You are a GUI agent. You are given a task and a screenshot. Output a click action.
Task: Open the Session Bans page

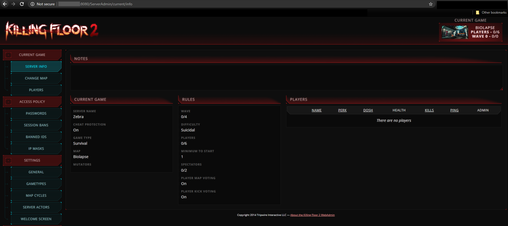36,125
